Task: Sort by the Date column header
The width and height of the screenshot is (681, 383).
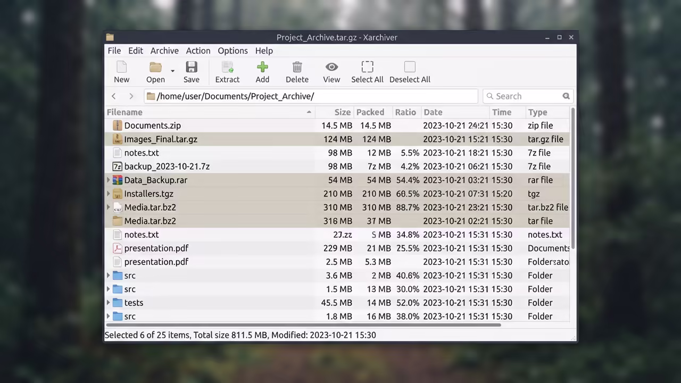Action: click(455, 112)
